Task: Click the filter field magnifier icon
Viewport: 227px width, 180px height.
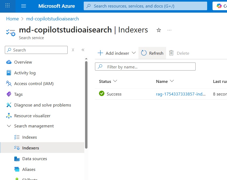Action: point(100,67)
